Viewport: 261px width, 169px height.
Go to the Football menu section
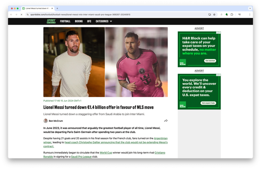pos(65,21)
